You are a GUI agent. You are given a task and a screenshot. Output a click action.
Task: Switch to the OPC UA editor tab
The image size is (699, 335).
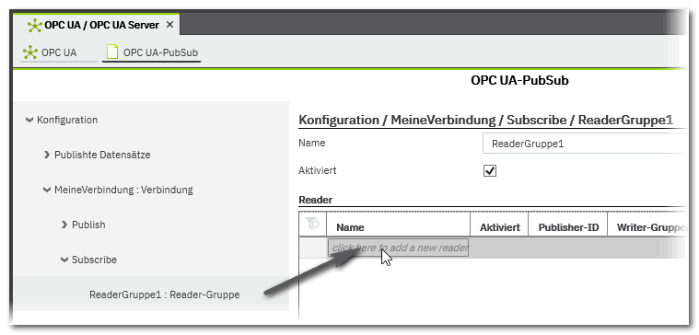point(59,52)
